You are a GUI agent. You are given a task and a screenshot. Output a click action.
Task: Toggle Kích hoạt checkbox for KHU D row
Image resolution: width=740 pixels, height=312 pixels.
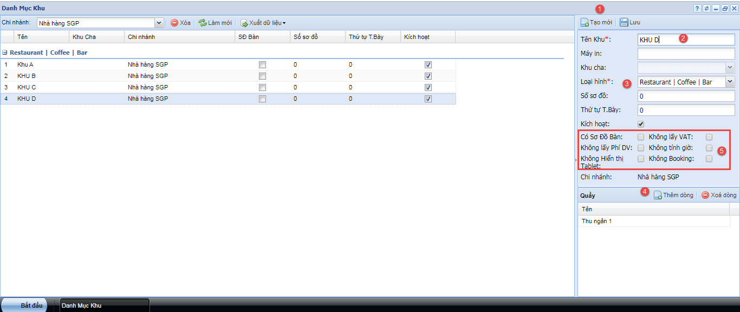[429, 99]
